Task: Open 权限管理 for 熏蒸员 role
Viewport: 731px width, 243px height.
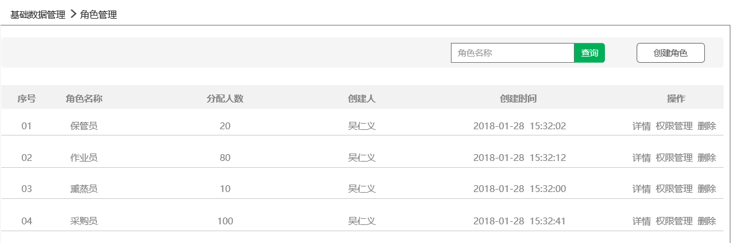Action: click(674, 189)
